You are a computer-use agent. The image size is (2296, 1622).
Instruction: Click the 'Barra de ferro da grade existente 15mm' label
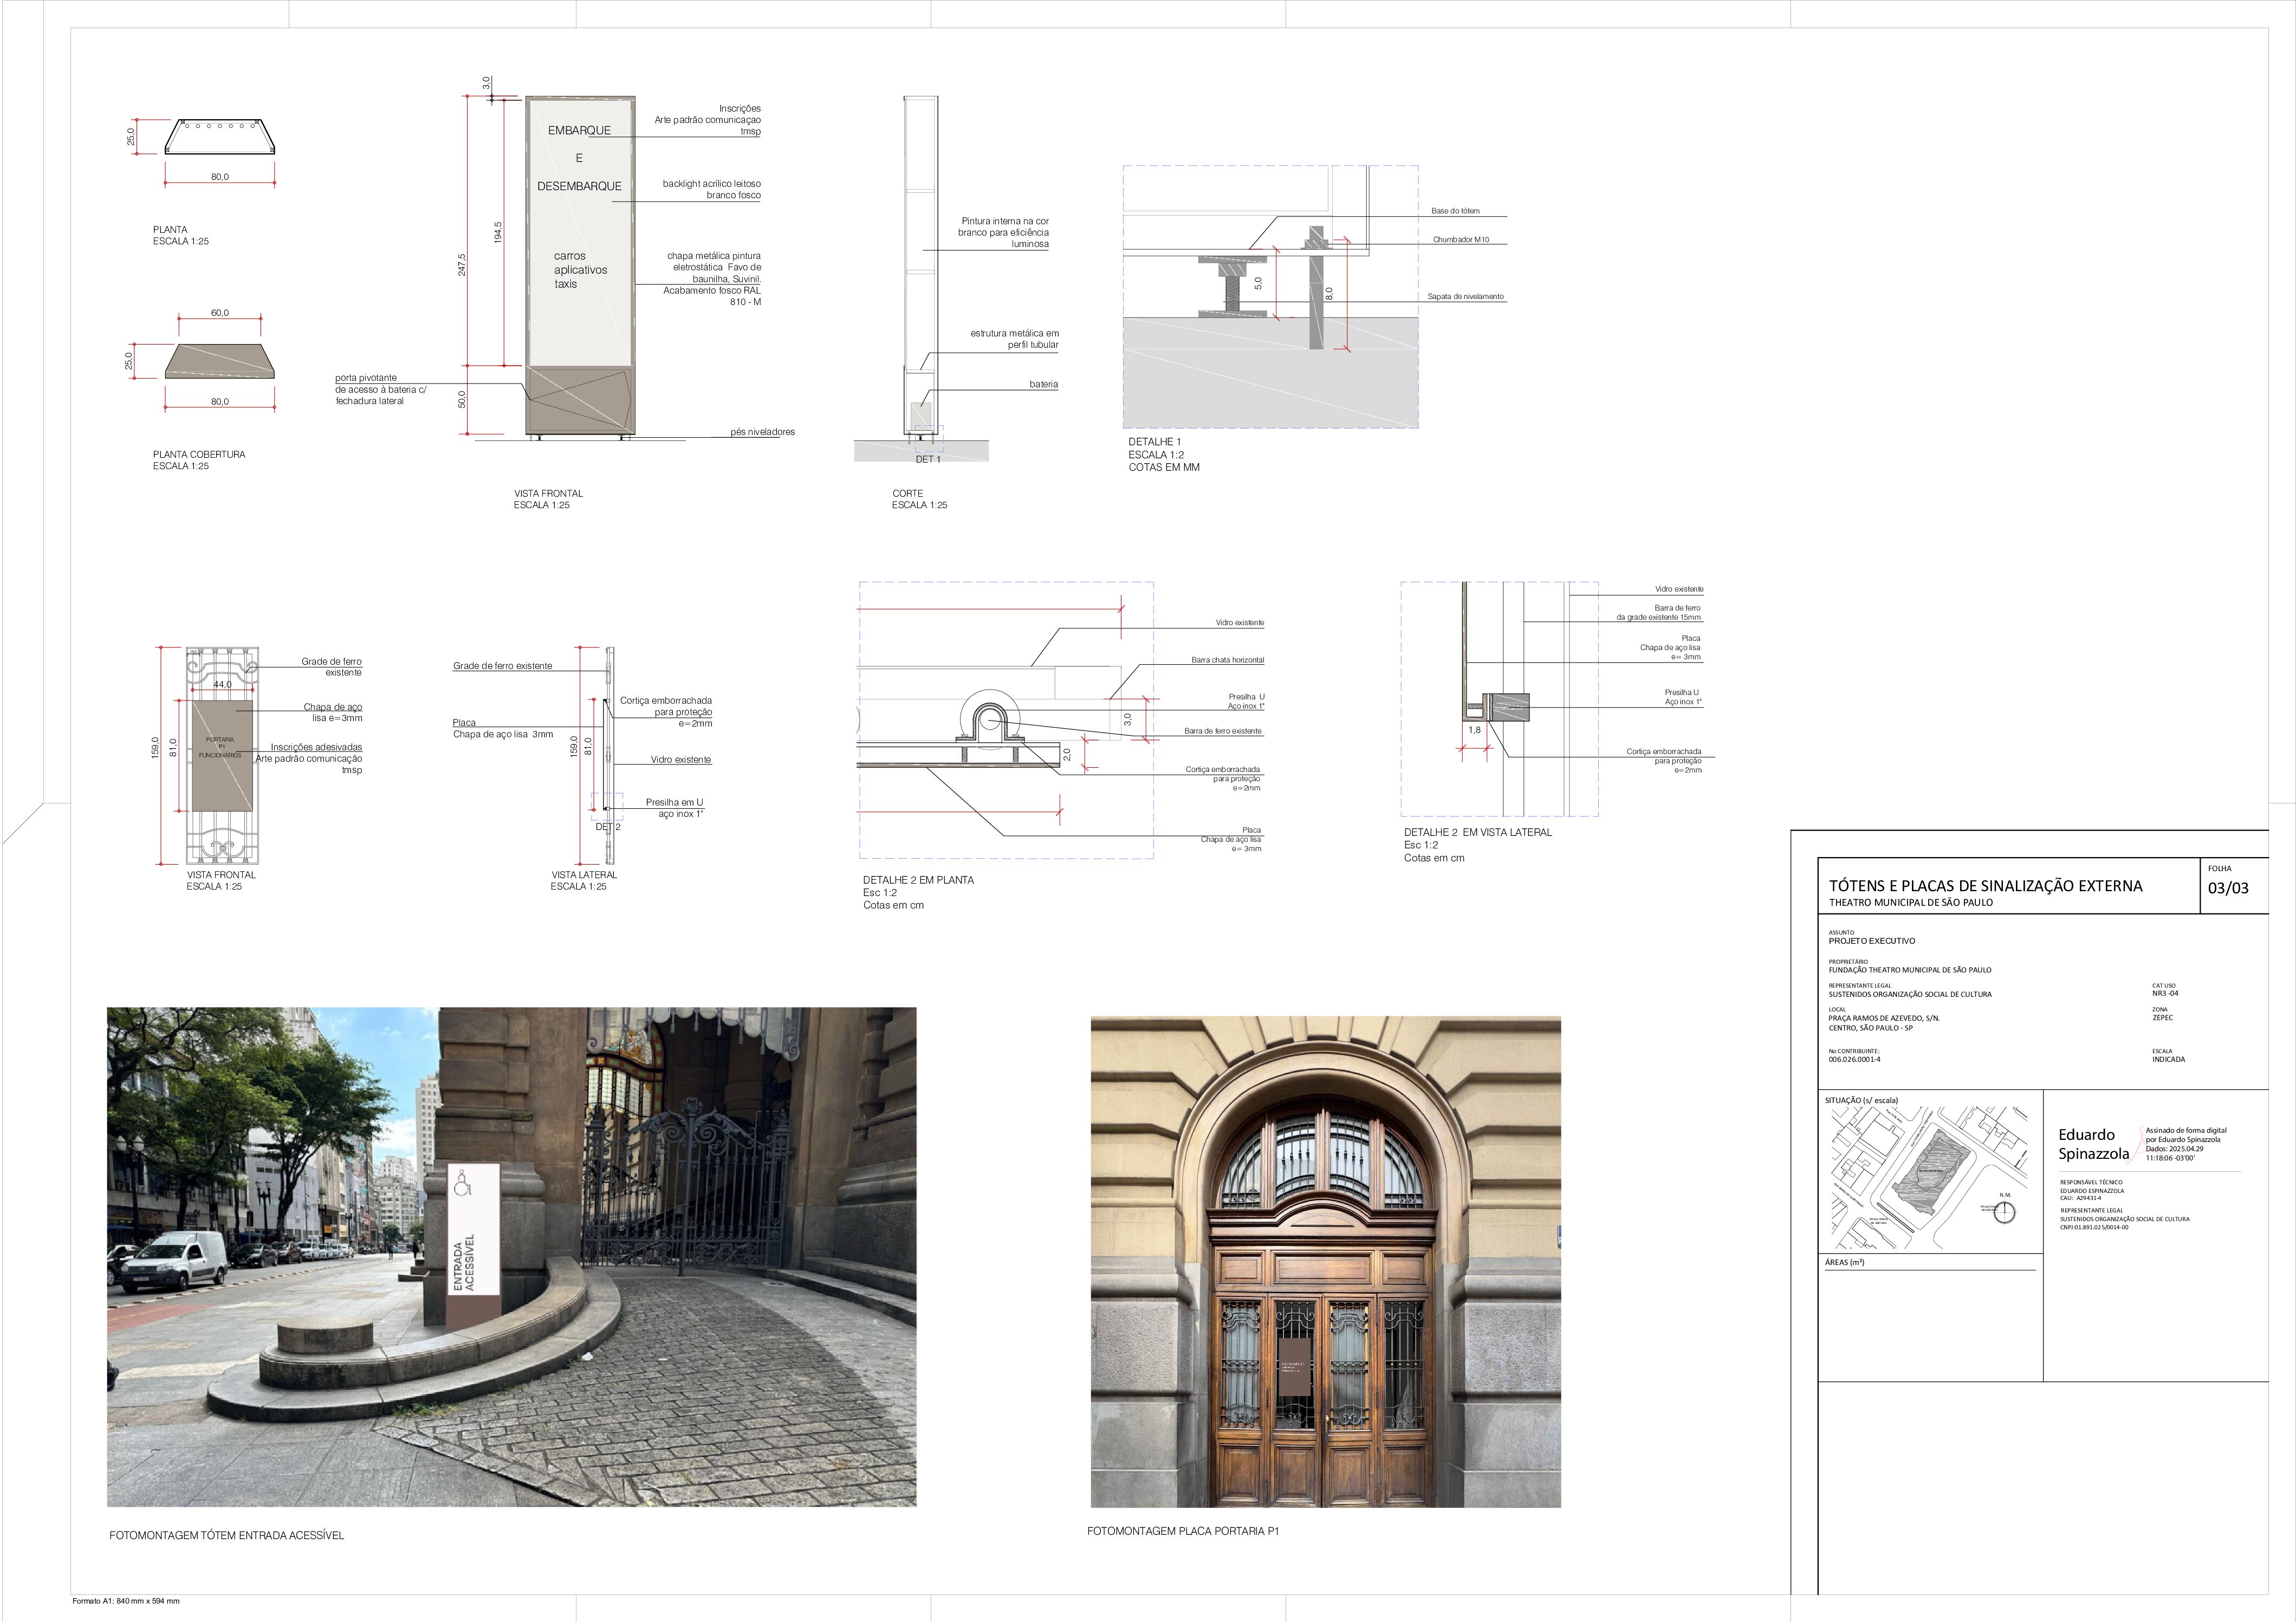click(x=1659, y=613)
